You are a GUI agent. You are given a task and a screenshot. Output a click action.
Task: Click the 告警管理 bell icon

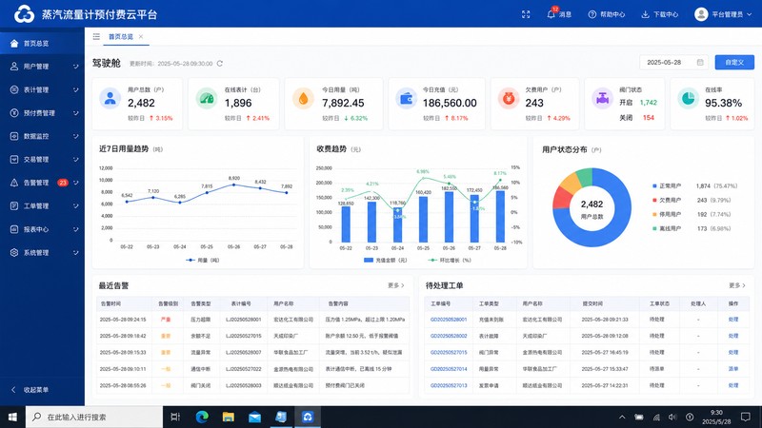click(14, 183)
